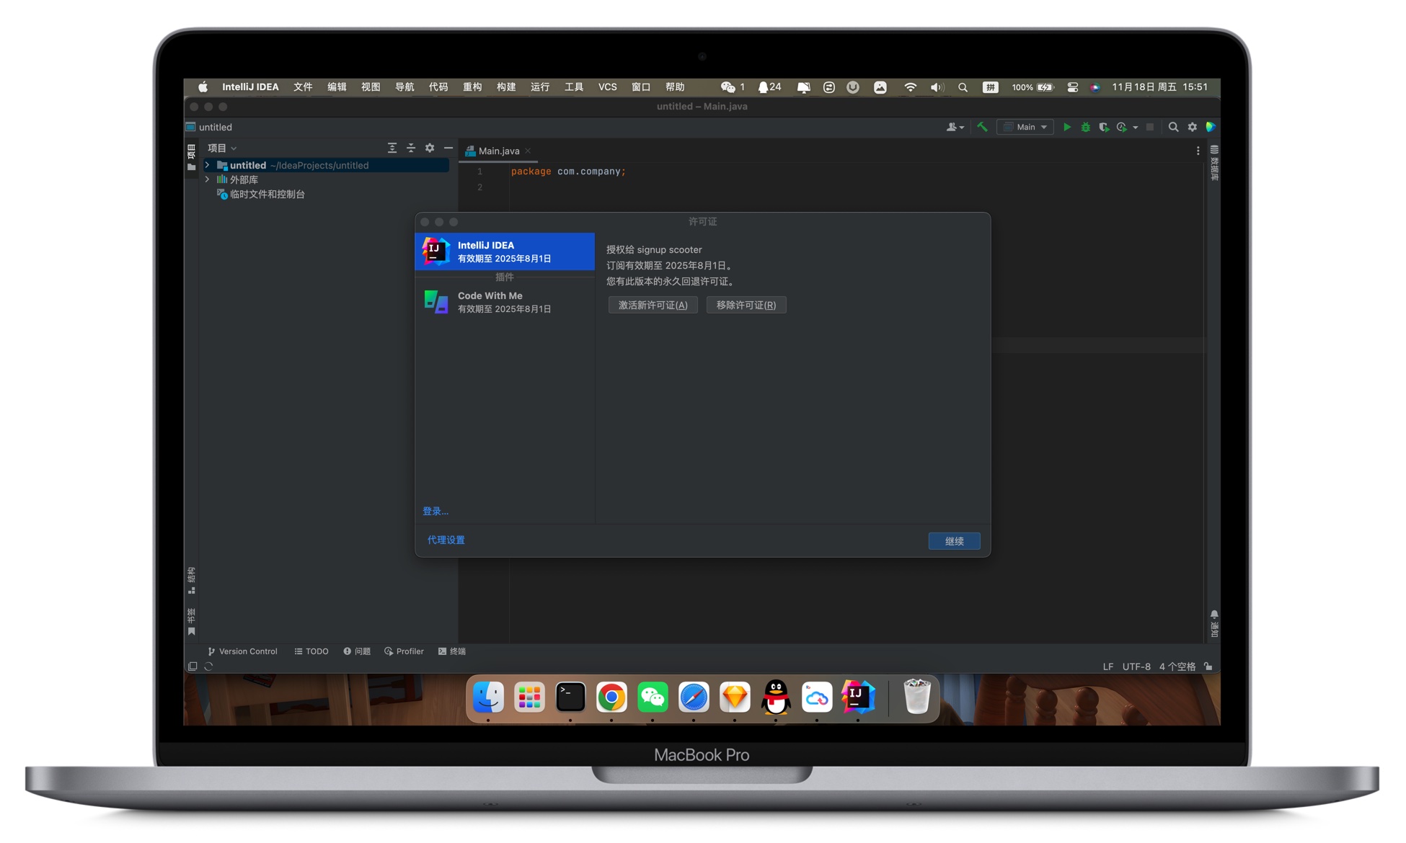This screenshot has width=1406, height=843.
Task: Click the 代理设置 link
Action: coord(446,540)
